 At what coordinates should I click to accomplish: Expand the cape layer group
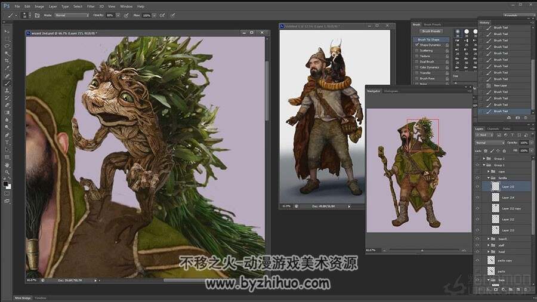pos(488,171)
